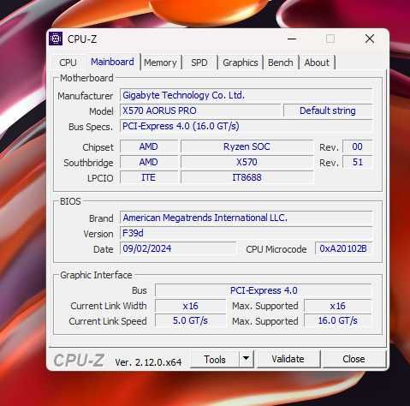Viewport: 410px width, 406px height.
Task: Click the Chipset vendor AMD field
Action: point(149,146)
